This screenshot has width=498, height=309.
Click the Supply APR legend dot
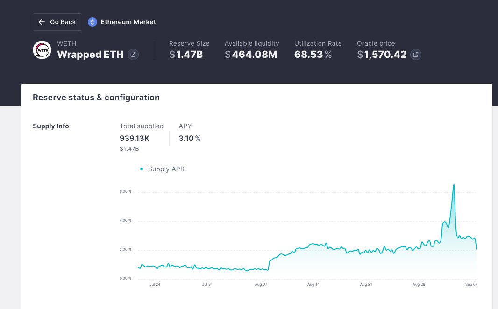tap(142, 169)
